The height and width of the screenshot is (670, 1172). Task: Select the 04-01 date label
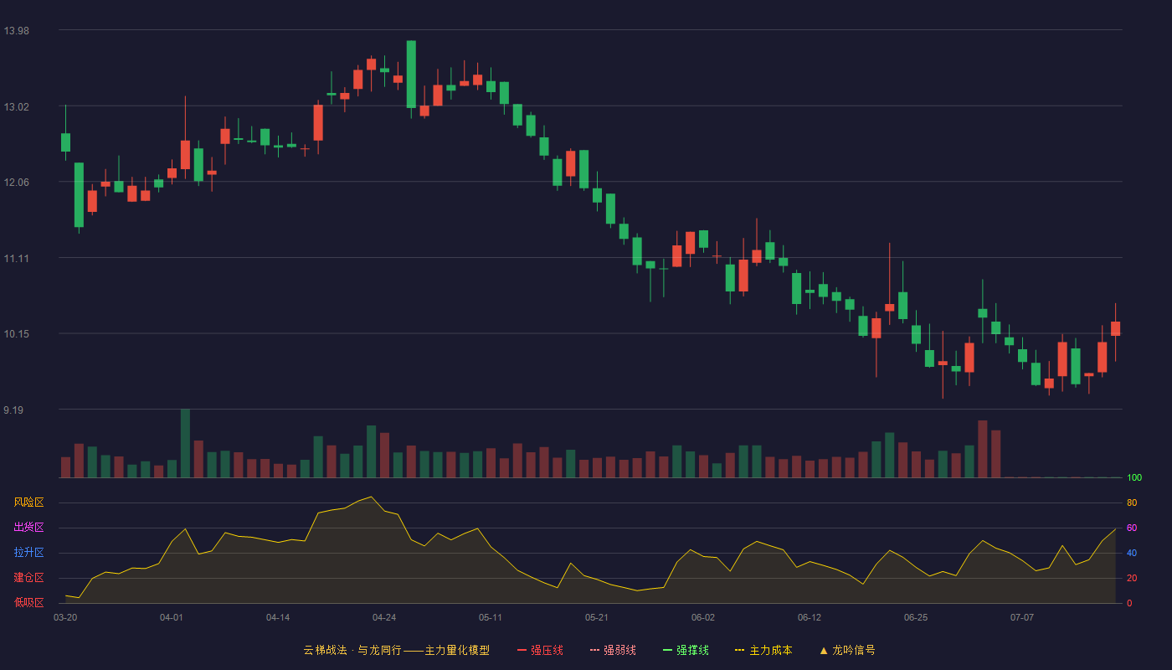pos(172,617)
